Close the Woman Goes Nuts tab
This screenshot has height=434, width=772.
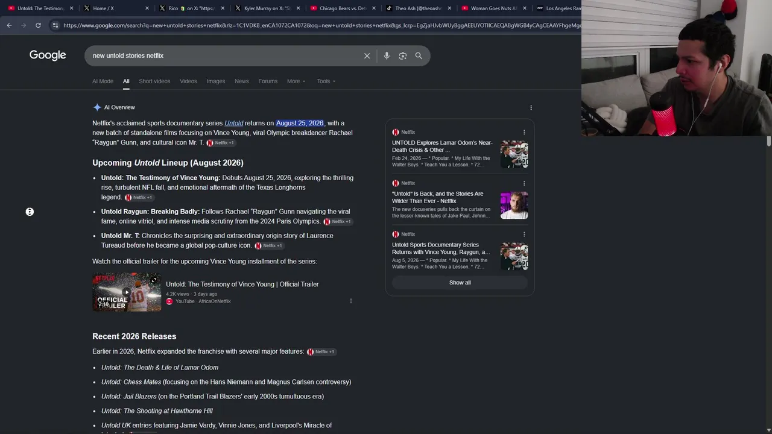coord(525,8)
